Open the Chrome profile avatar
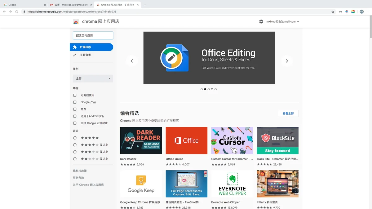372x209 pixels. tap(361, 12)
